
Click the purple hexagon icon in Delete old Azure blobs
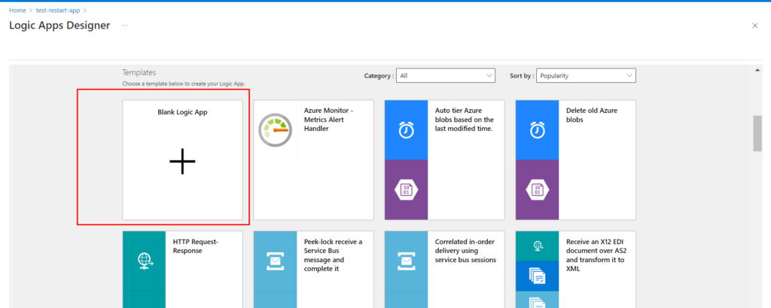pos(537,190)
